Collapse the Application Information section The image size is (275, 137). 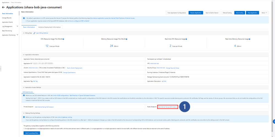24,54
